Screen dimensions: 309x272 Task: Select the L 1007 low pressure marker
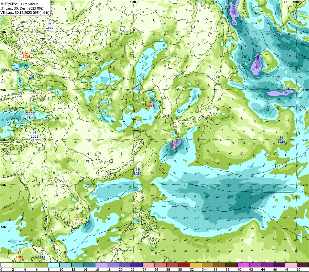(19, 255)
